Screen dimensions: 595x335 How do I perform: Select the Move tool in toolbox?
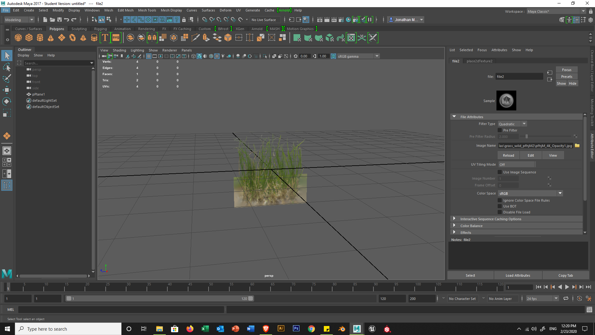click(x=7, y=90)
